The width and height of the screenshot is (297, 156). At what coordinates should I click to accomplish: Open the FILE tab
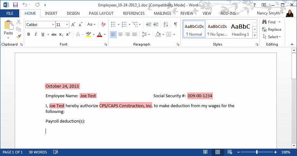click(x=10, y=13)
